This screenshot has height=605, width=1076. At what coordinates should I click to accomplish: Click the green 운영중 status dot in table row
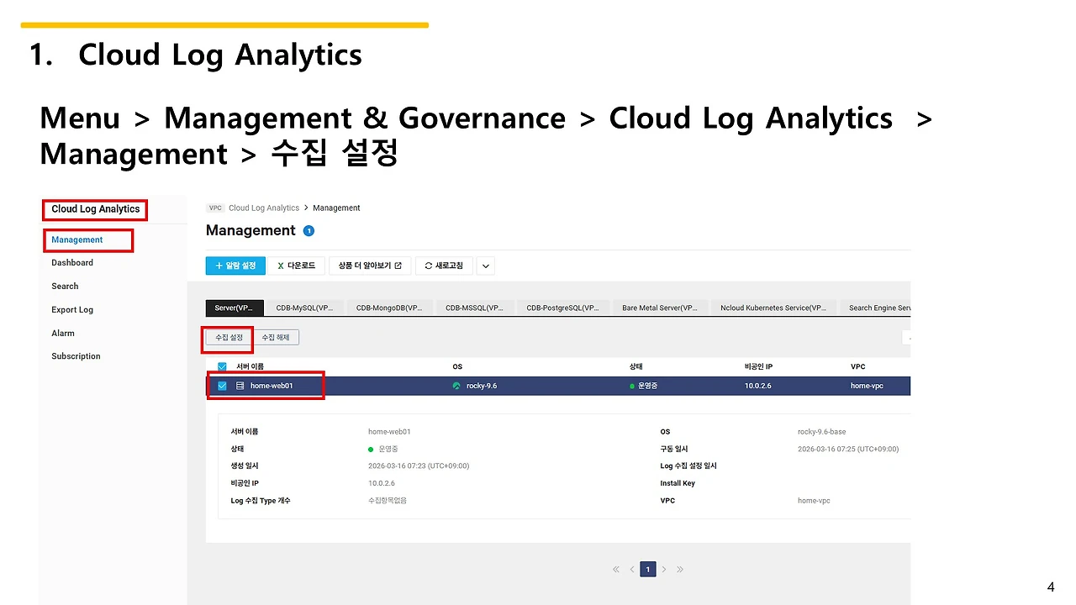tap(632, 387)
